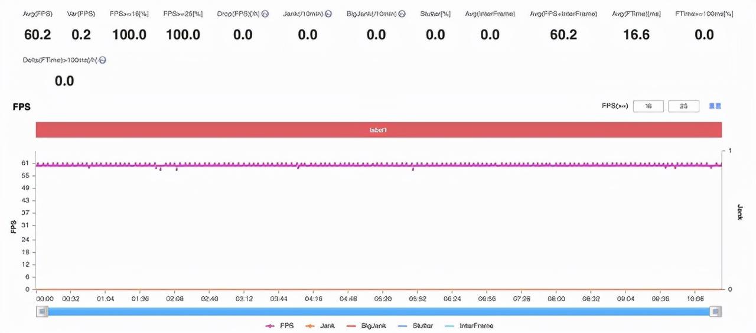Click the info icon beside Drop(FPS)
The image size is (756, 333).
(265, 14)
